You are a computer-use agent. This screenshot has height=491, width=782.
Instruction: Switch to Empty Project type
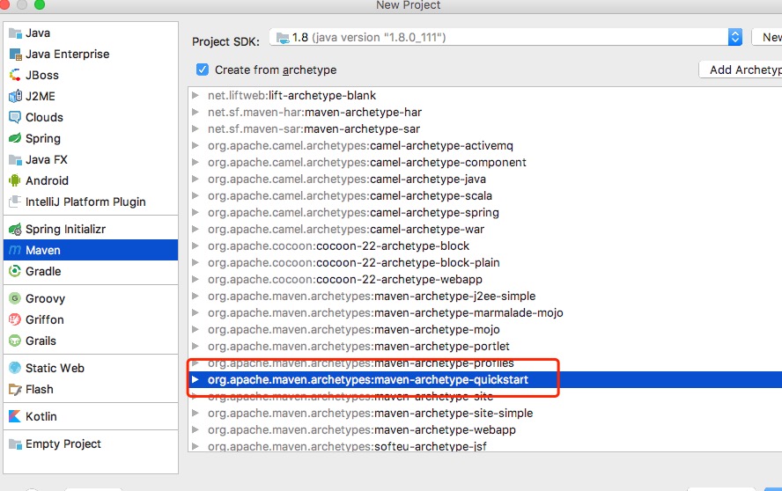click(x=91, y=444)
